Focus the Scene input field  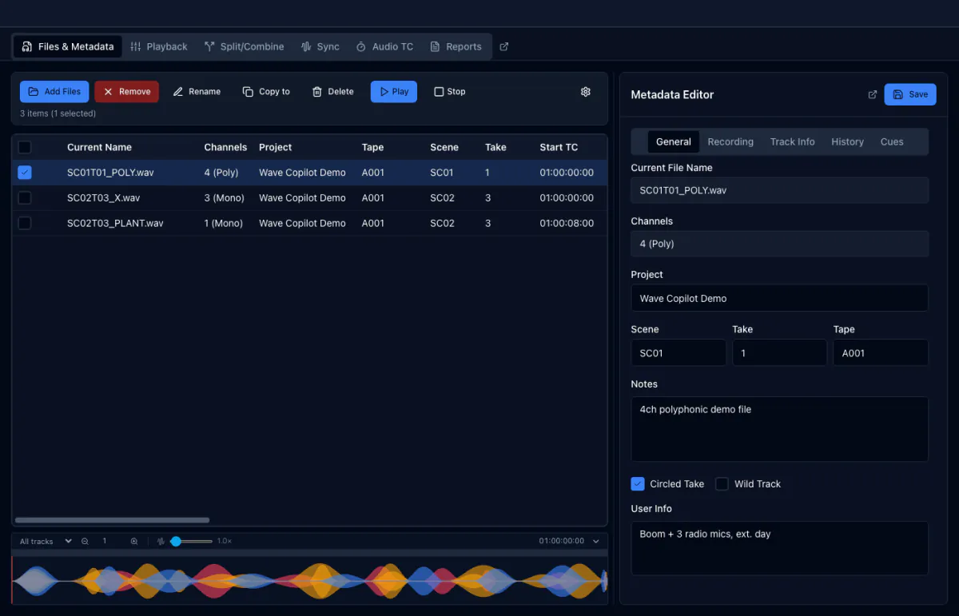(678, 353)
